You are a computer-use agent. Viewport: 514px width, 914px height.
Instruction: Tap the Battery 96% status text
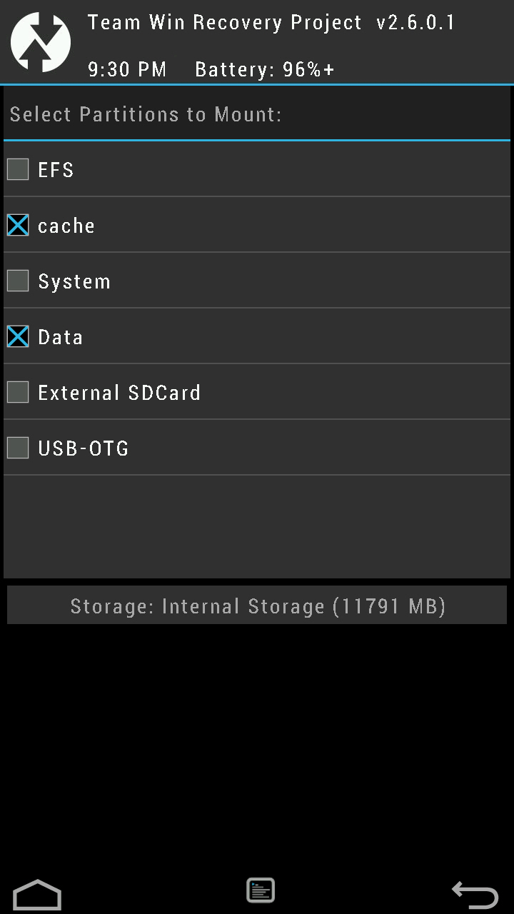(x=265, y=69)
